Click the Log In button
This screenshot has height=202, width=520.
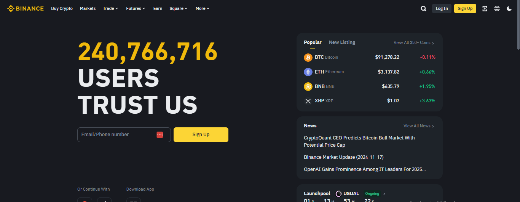(442, 8)
